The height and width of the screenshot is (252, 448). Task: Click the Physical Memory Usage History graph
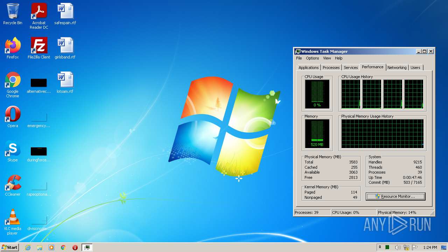pos(382,134)
